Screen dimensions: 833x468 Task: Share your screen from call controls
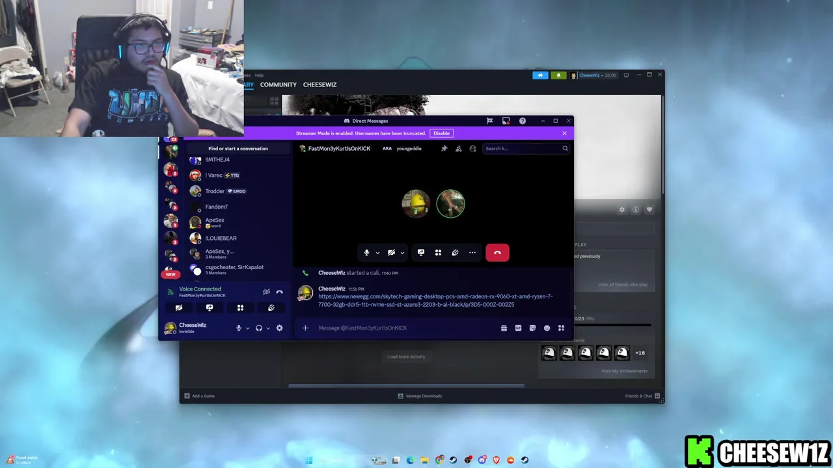(x=421, y=253)
